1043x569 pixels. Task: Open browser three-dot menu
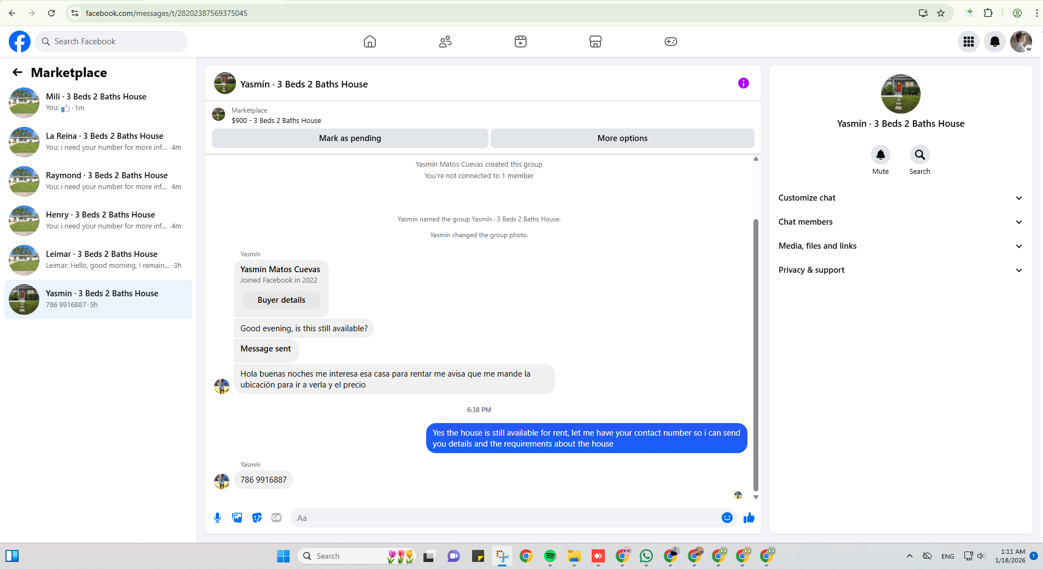pos(1036,13)
